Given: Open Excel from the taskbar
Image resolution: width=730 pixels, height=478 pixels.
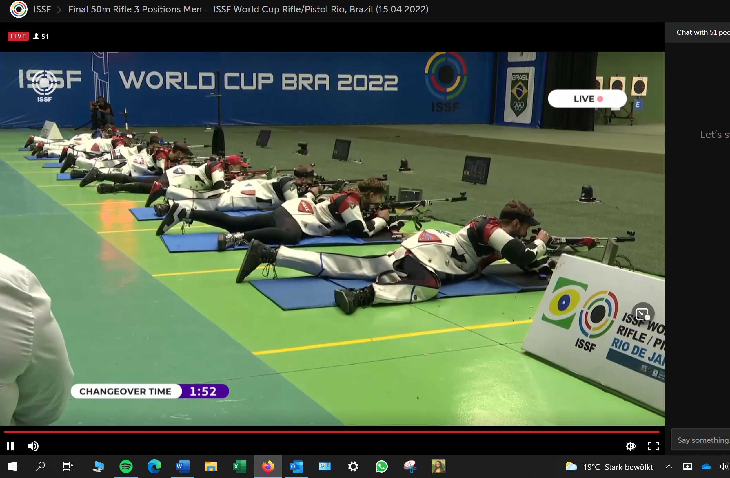Looking at the screenshot, I should coord(239,466).
